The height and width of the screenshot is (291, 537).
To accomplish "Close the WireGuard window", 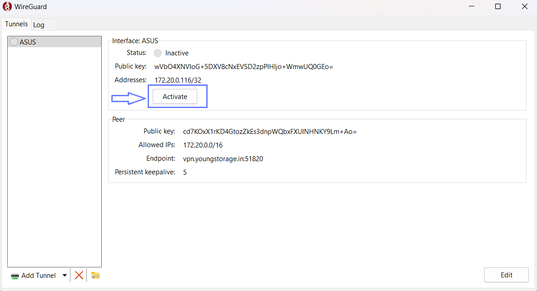I will tap(523, 7).
